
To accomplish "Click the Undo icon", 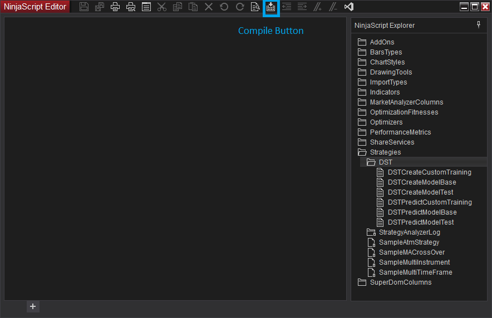I will coord(224,7).
